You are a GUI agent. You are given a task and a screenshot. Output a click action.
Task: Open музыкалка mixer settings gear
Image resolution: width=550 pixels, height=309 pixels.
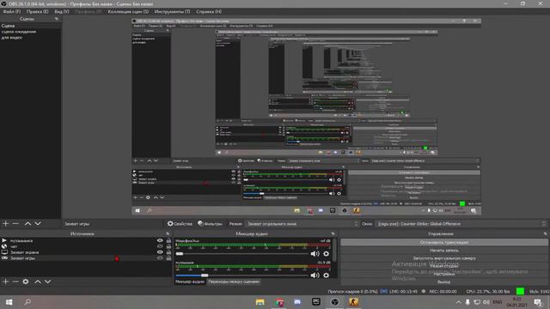pos(327,276)
